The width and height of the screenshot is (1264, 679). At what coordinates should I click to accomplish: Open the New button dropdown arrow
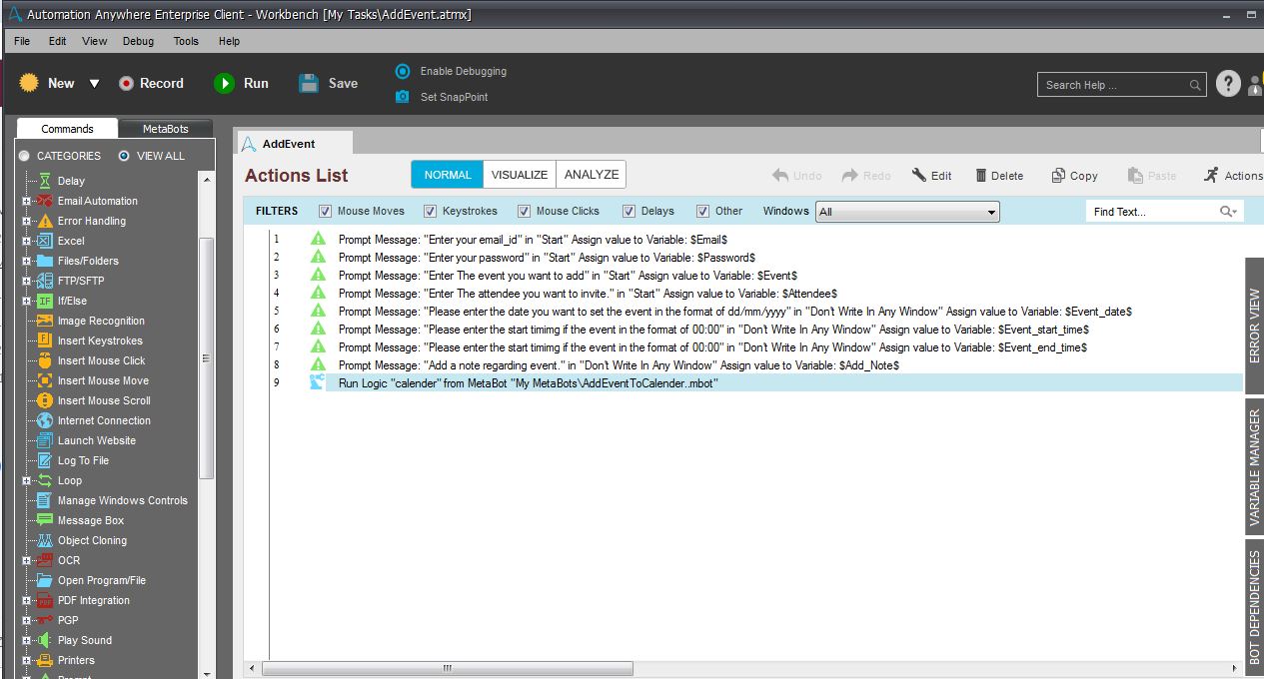click(95, 84)
